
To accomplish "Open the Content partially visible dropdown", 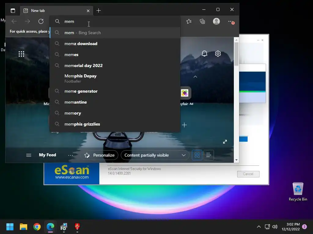I will pyautogui.click(x=155, y=155).
